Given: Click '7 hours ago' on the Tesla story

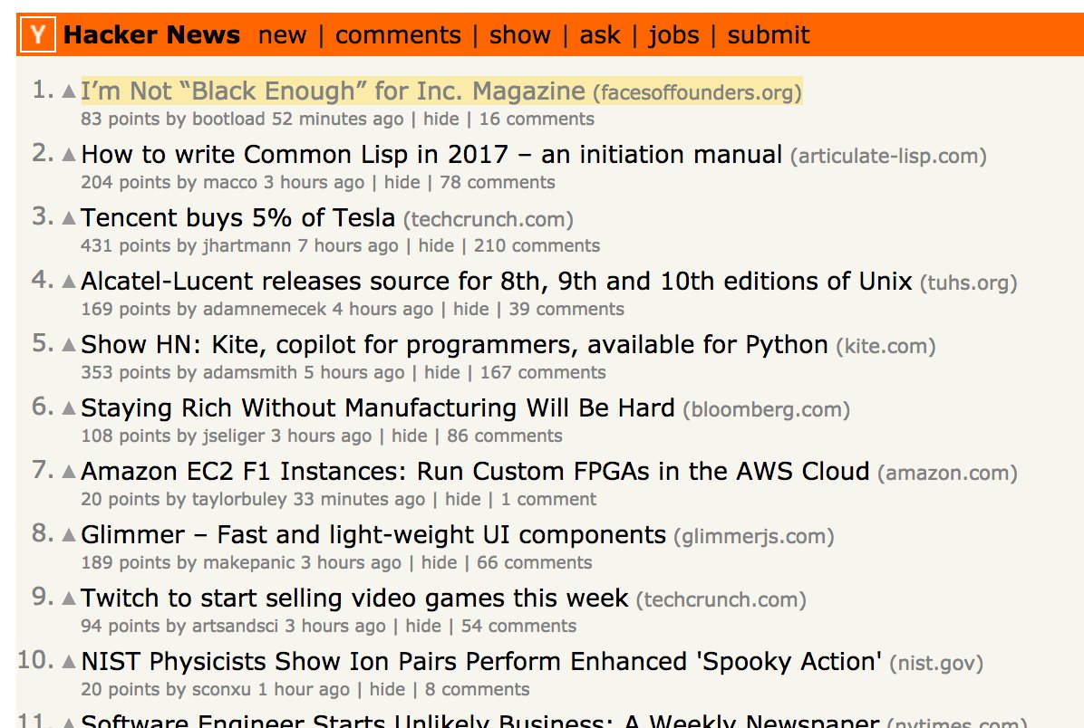Looking at the screenshot, I should pyautogui.click(x=348, y=246).
